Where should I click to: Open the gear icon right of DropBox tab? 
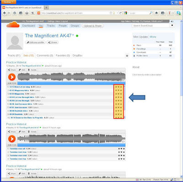tap(127, 56)
